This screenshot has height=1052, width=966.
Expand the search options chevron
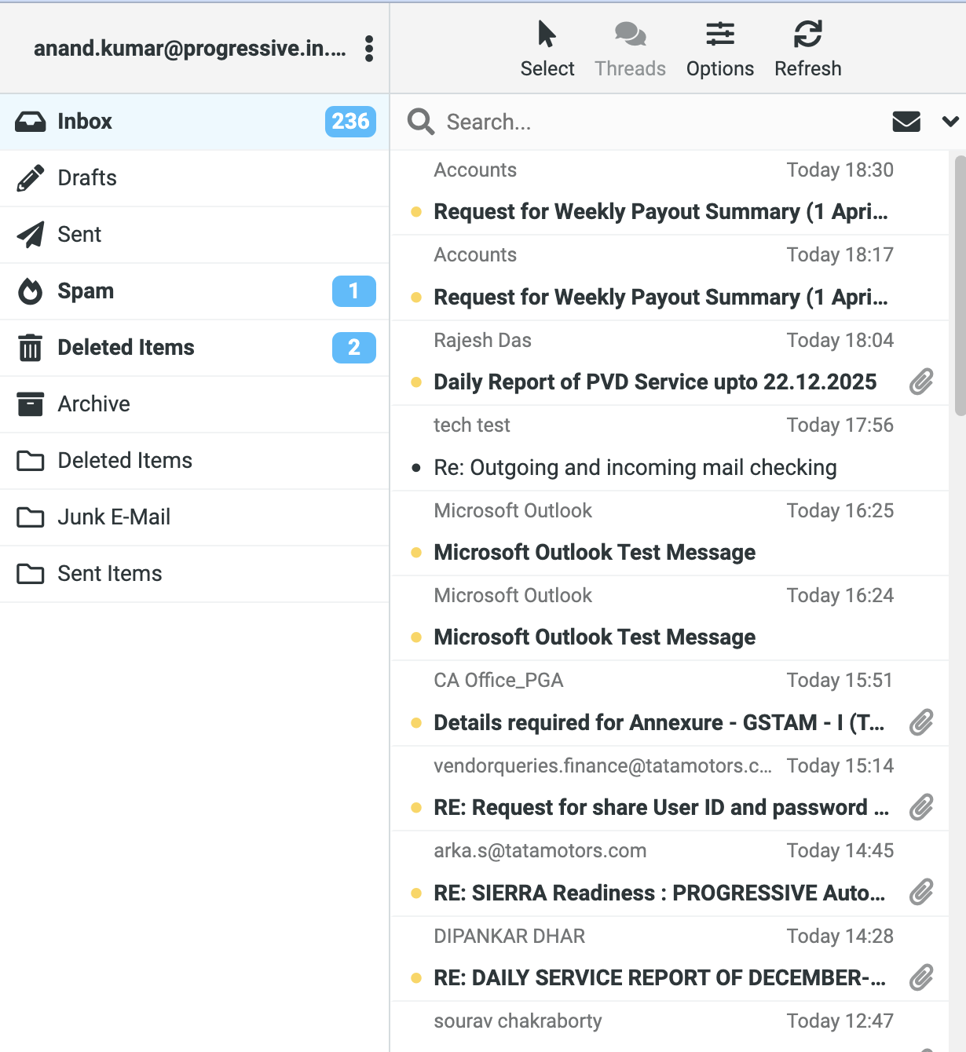tap(950, 122)
